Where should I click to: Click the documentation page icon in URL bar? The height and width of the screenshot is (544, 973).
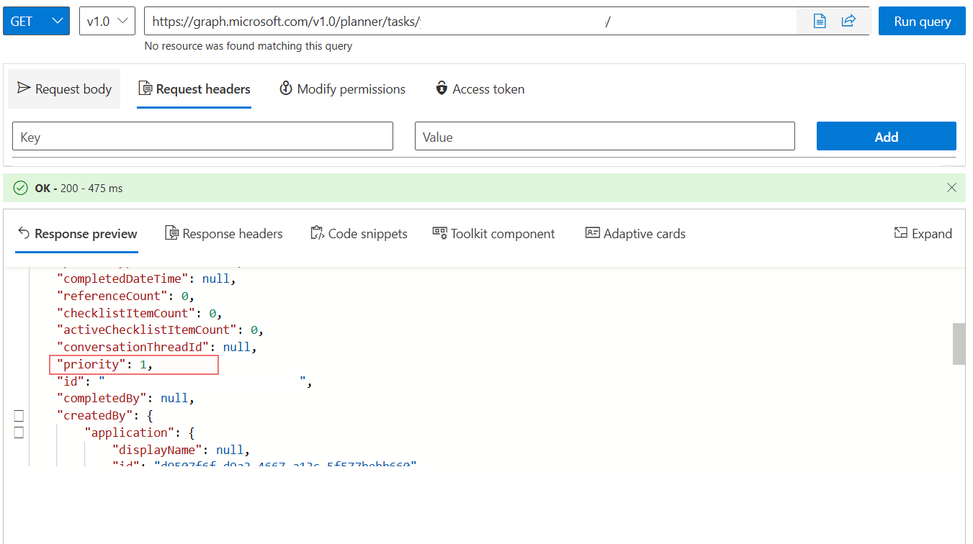coord(819,21)
